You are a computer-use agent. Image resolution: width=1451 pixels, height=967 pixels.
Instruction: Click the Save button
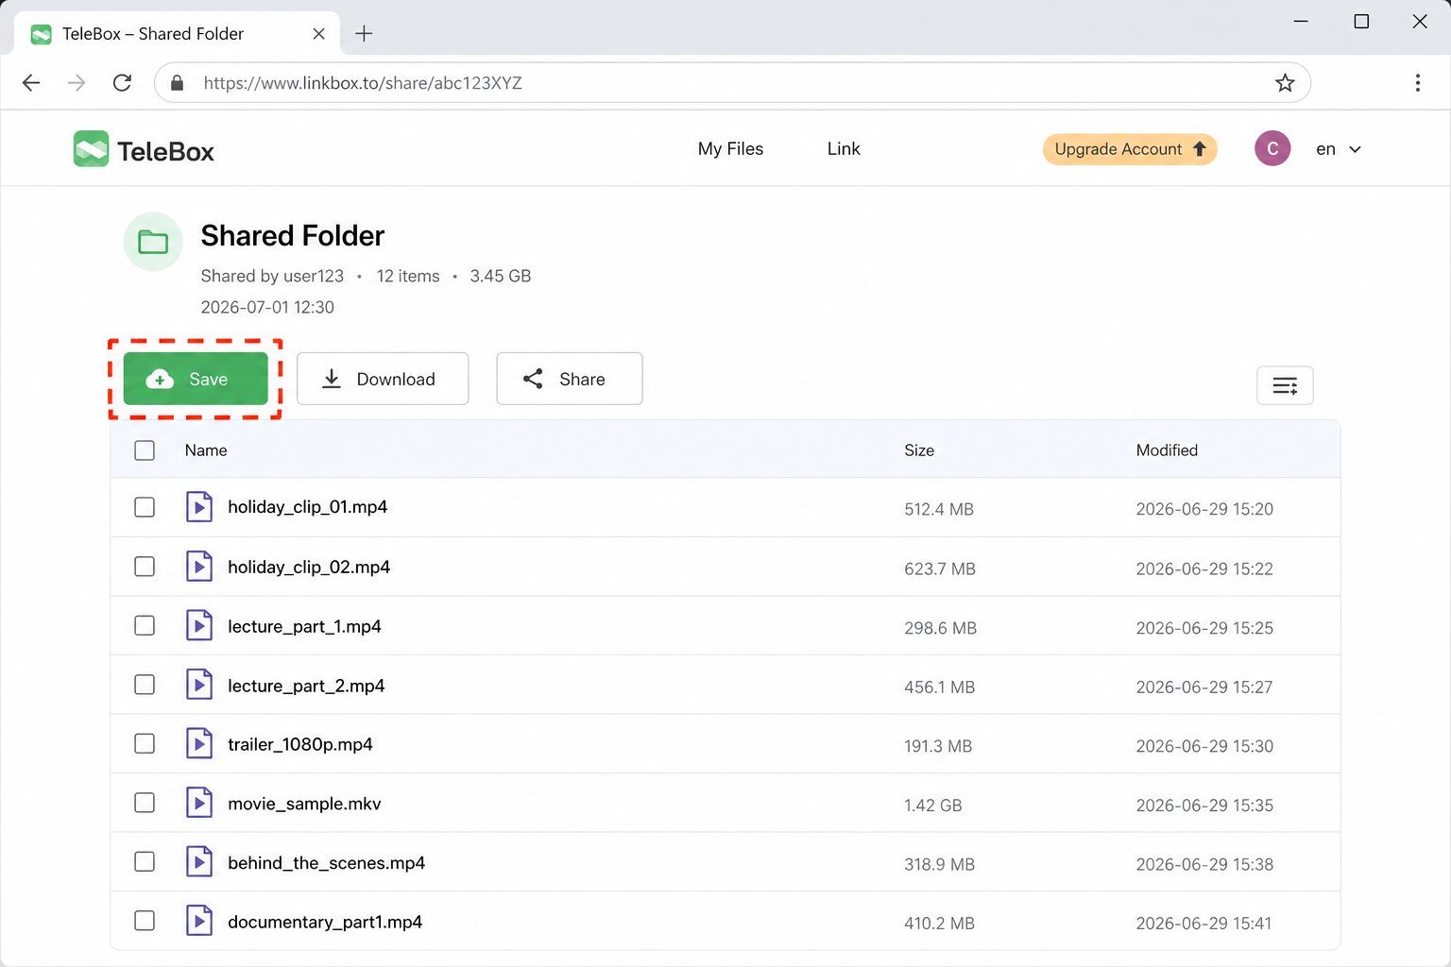coord(196,379)
